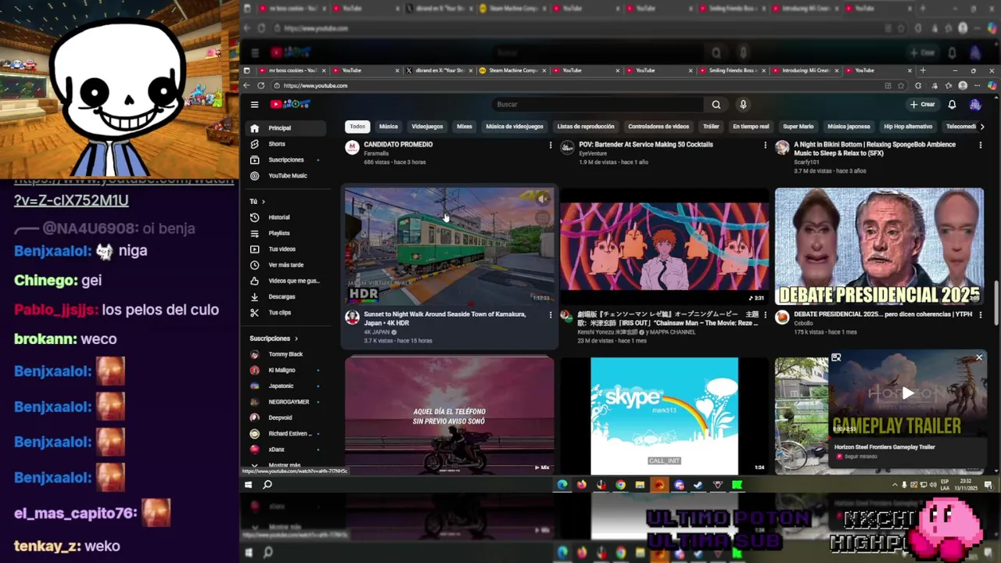Go to Principal home in sidebar
The width and height of the screenshot is (1001, 563).
click(285, 127)
